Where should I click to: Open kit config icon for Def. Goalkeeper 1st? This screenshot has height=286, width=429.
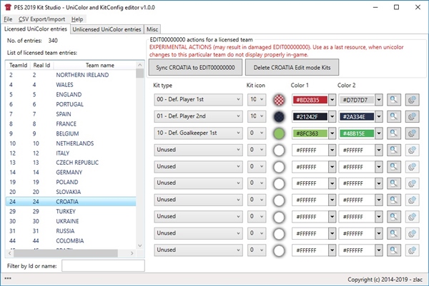(x=413, y=133)
